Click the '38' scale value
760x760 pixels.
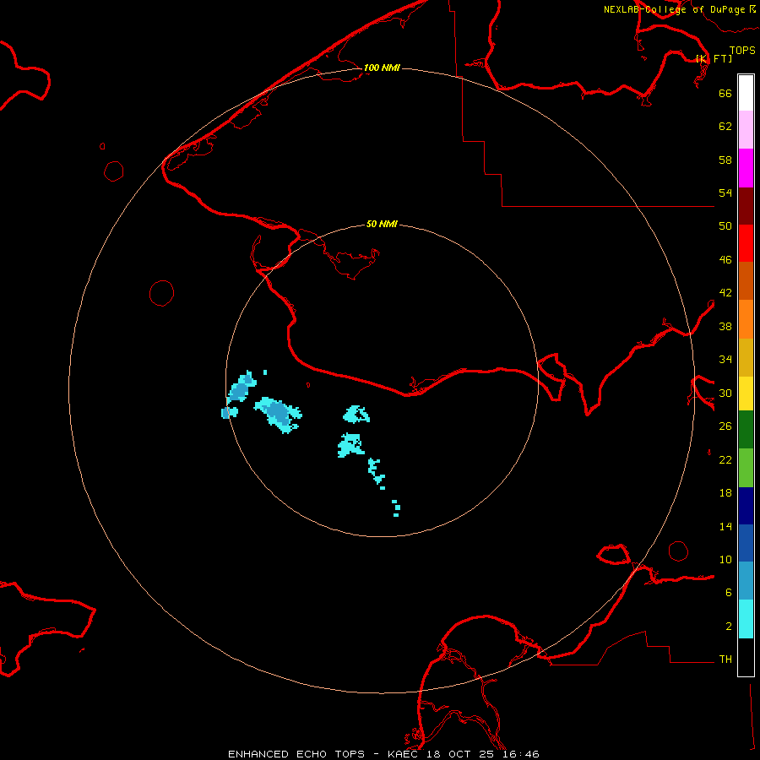tap(725, 326)
